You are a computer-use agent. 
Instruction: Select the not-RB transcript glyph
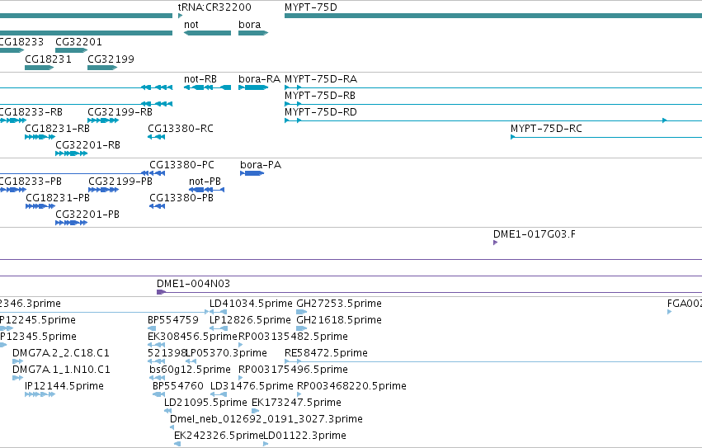tap(207, 87)
